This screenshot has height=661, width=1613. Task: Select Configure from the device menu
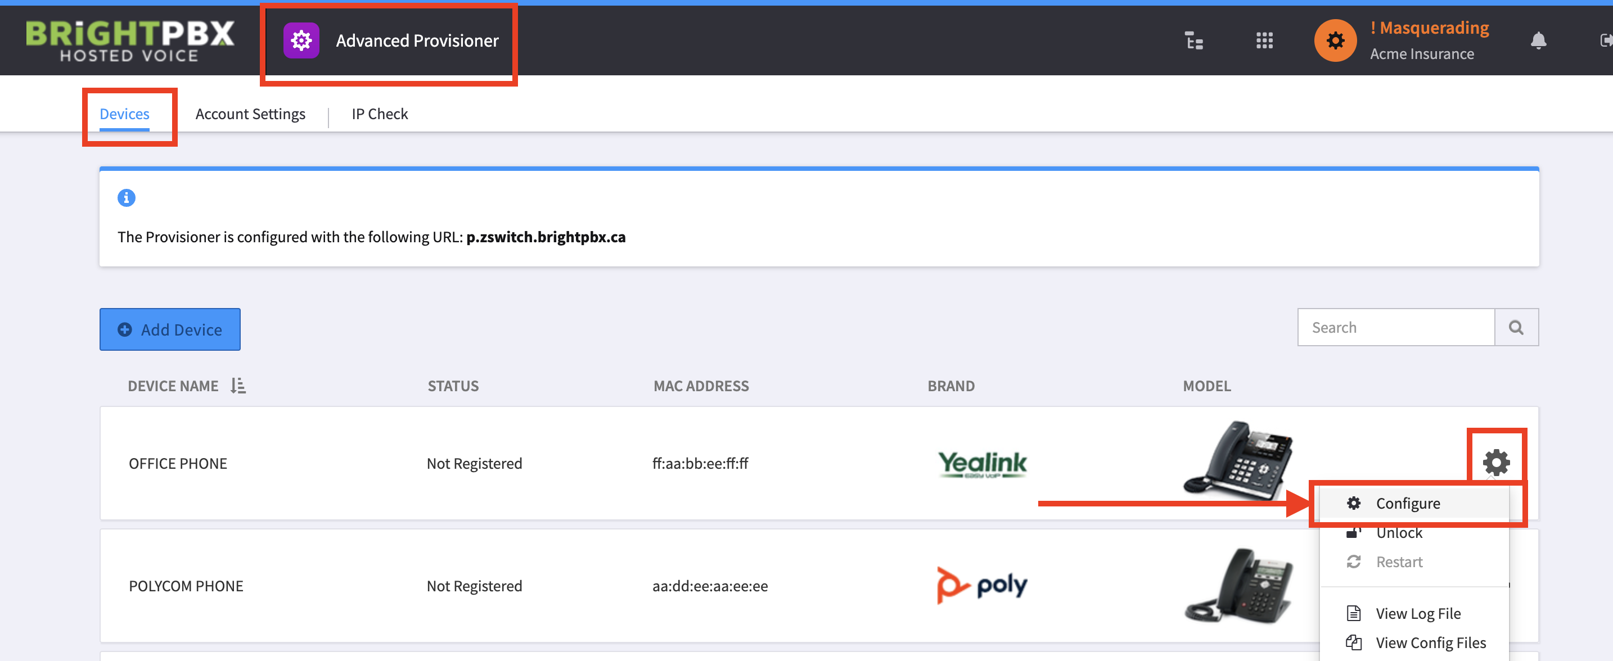pyautogui.click(x=1414, y=503)
